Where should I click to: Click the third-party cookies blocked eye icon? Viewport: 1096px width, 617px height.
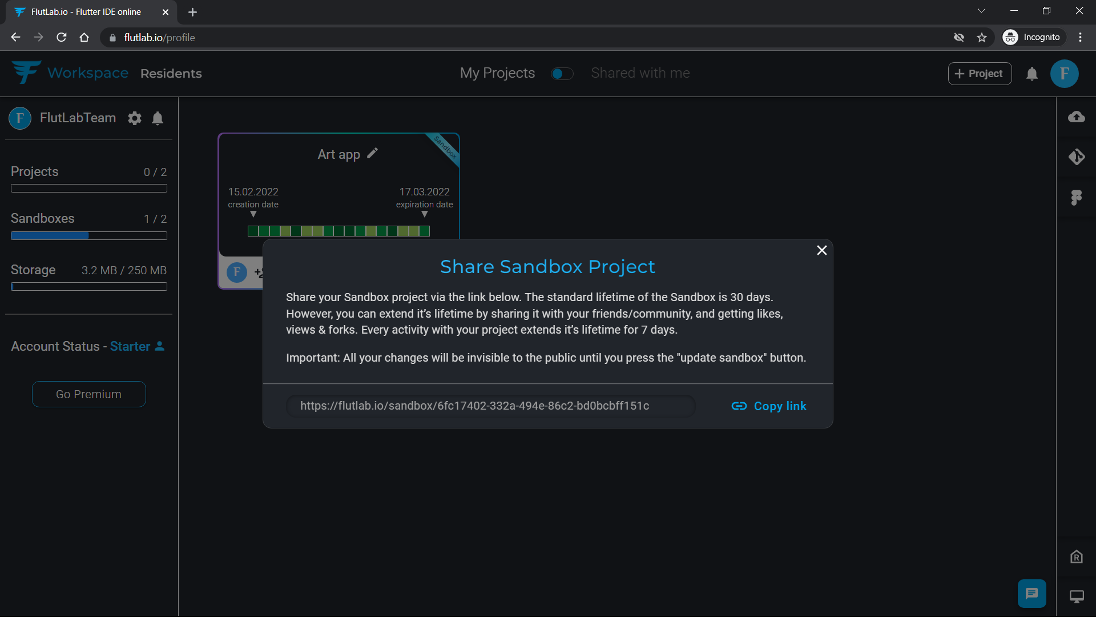coord(959,38)
